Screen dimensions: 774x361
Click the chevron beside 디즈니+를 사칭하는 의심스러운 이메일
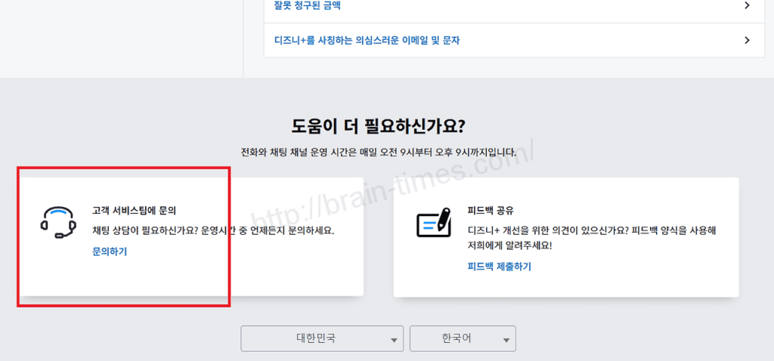point(747,40)
